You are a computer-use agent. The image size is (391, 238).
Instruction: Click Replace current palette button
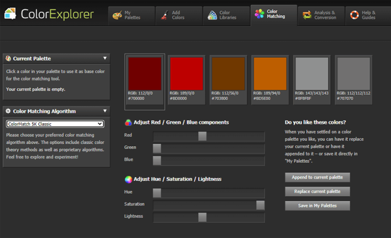(317, 192)
